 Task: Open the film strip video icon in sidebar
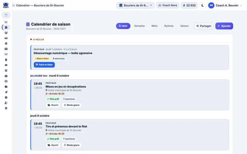(6, 81)
